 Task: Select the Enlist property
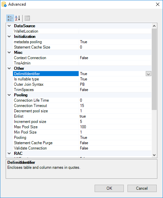[46, 116]
